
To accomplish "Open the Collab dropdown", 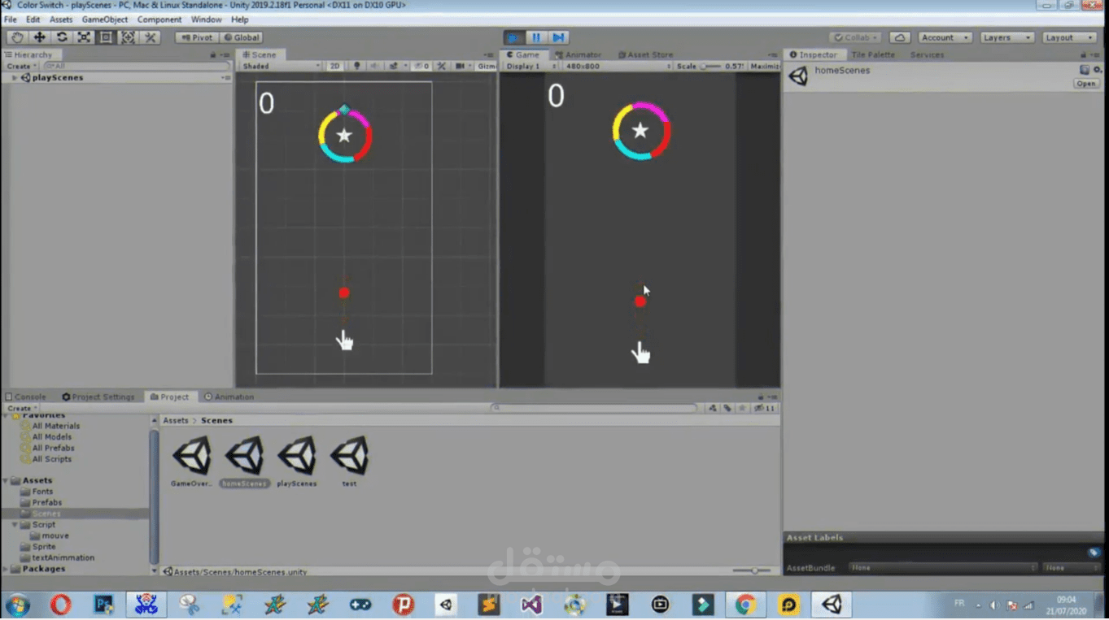I will pos(856,37).
